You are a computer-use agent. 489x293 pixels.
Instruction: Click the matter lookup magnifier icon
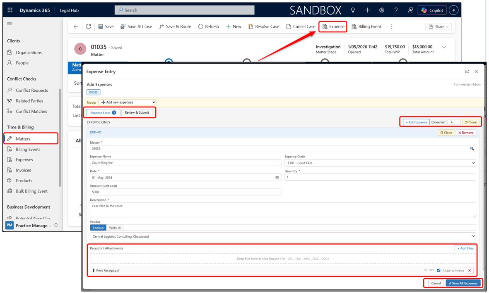pyautogui.click(x=472, y=148)
